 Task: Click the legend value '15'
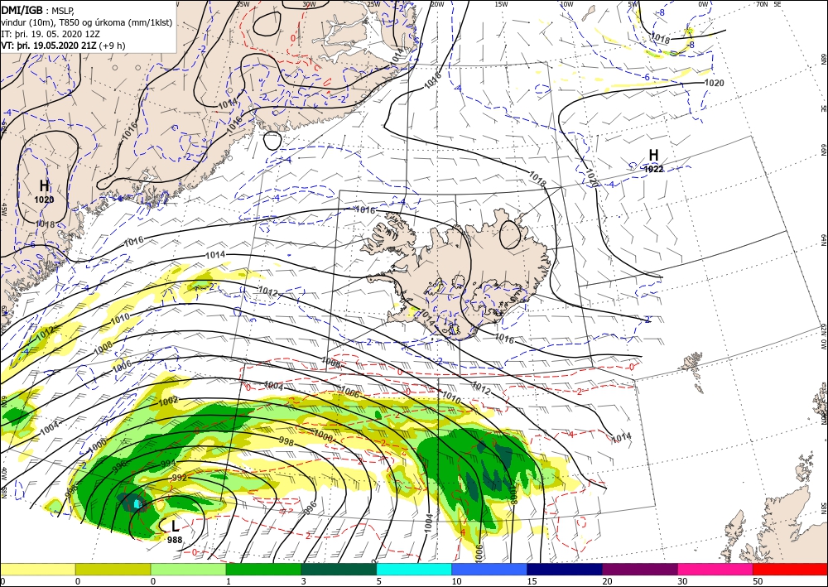[x=532, y=581]
